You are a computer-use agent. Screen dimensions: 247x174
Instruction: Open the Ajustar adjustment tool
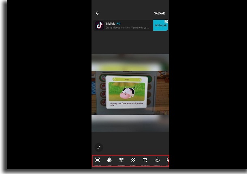click(x=121, y=161)
